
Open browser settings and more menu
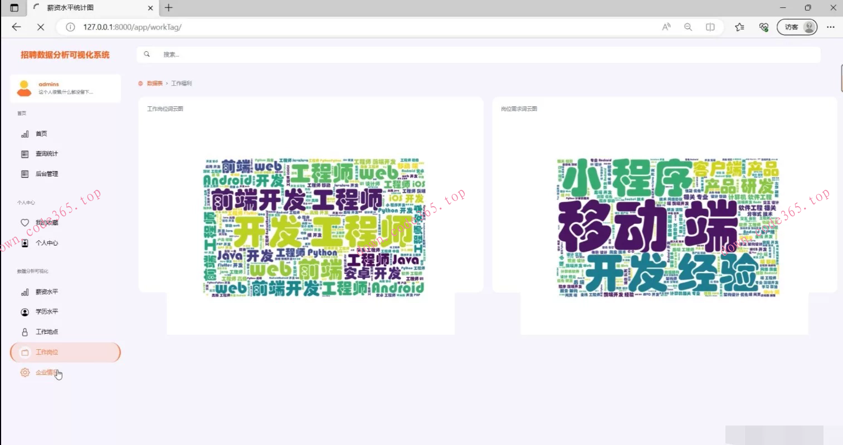[830, 27]
